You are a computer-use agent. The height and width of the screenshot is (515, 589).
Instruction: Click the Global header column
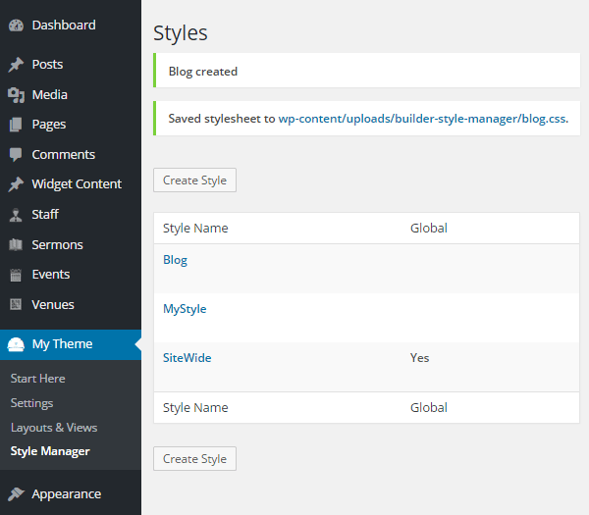pos(429,229)
